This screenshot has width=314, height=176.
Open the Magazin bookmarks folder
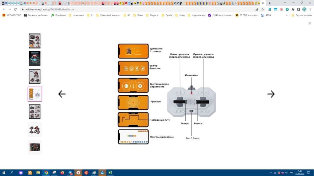(x=152, y=15)
